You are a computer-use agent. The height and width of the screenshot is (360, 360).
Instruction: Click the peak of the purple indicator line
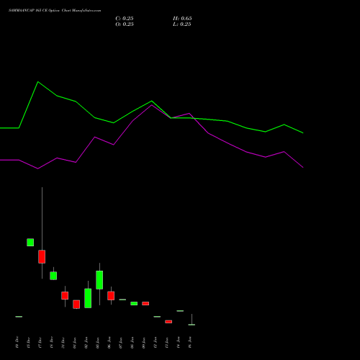click(x=151, y=105)
